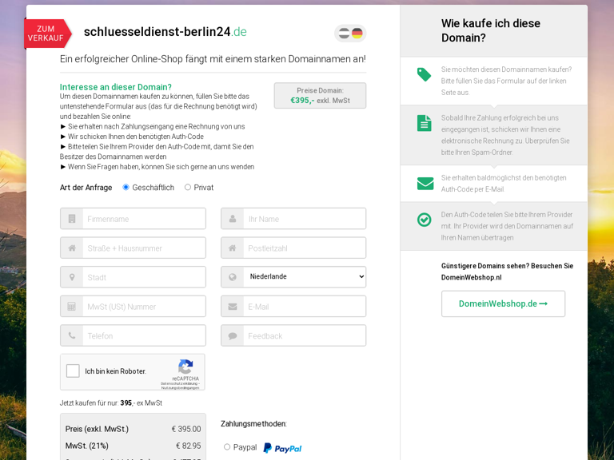Click the Firmenname input field
This screenshot has width=614, height=460.
(x=143, y=219)
